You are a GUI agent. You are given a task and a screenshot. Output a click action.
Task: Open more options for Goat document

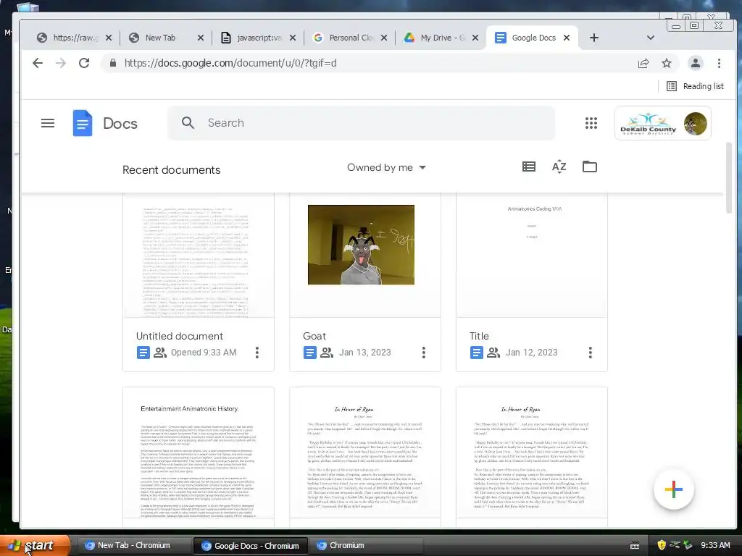pyautogui.click(x=423, y=353)
